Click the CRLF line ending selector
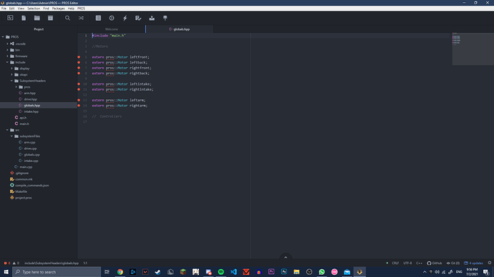The width and height of the screenshot is (494, 277). pos(395,263)
